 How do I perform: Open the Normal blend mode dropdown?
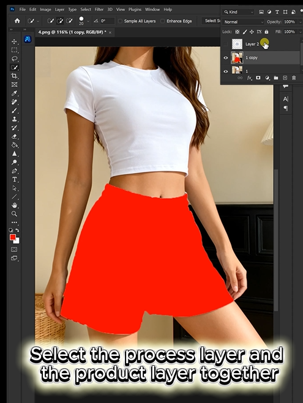click(244, 22)
